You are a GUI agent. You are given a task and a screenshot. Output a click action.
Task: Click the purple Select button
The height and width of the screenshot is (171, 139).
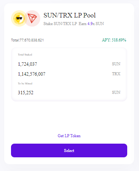point(69,150)
